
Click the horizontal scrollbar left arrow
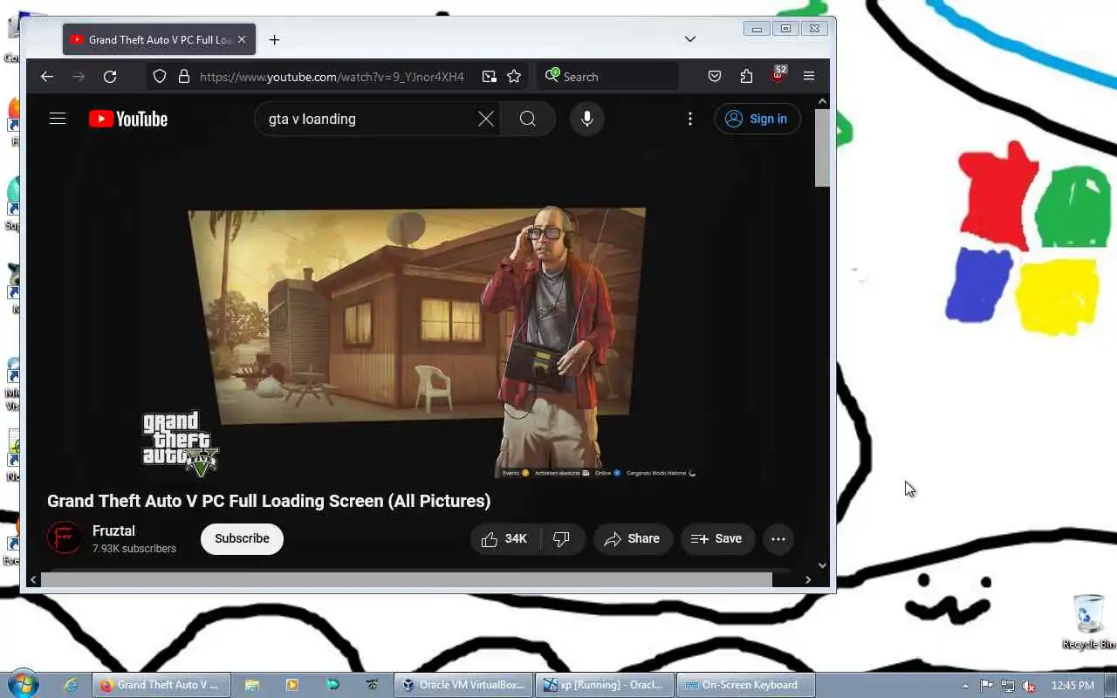click(x=34, y=579)
